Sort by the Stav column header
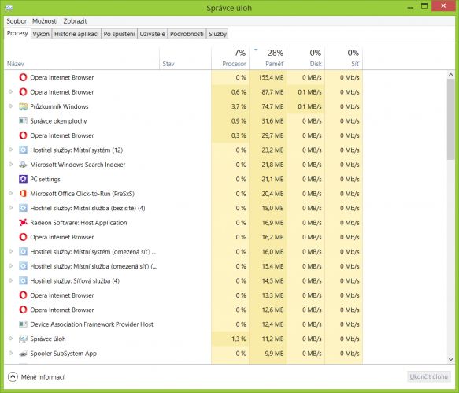This screenshot has width=459, height=393. 185,58
